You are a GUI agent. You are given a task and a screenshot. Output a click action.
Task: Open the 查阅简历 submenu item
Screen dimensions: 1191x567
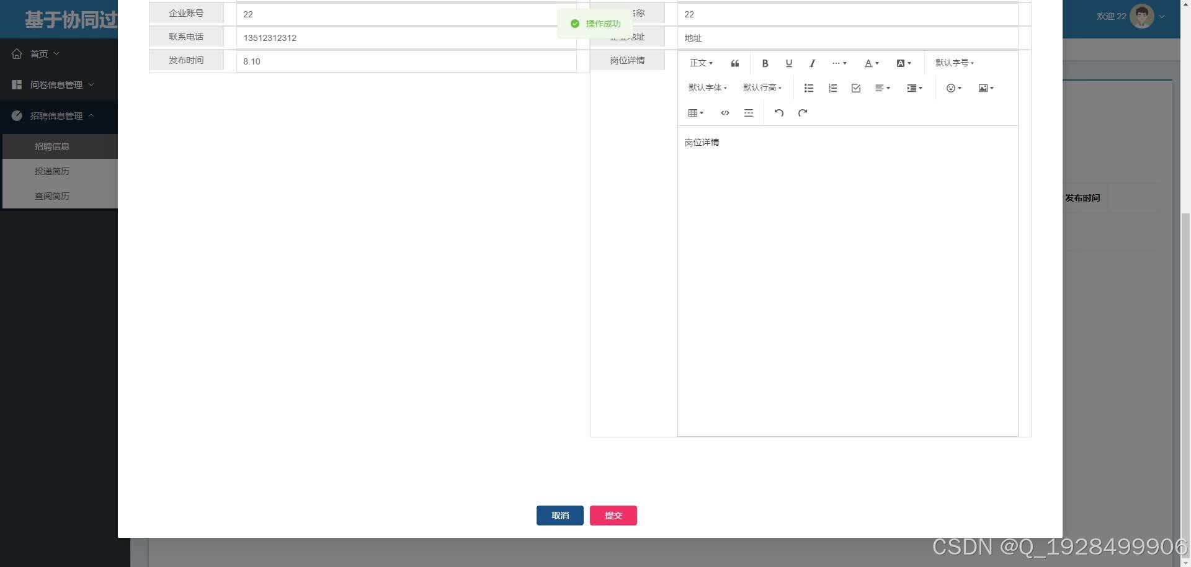point(60,196)
